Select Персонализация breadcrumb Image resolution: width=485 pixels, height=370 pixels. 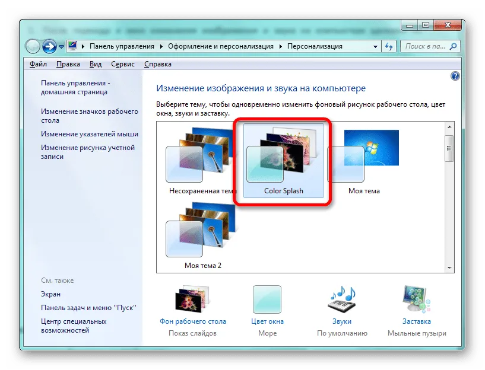pyautogui.click(x=315, y=46)
